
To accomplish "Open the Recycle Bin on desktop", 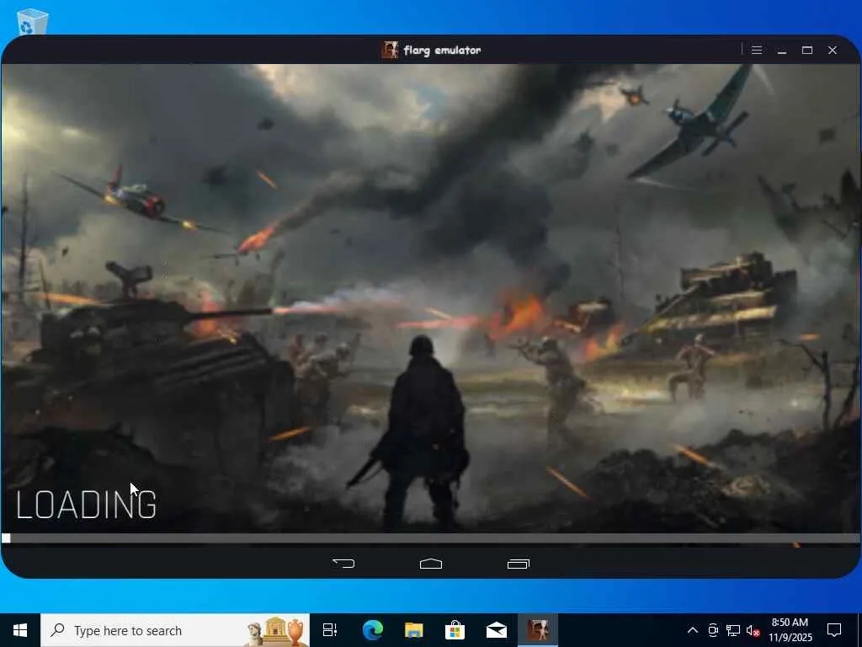I will [x=32, y=22].
